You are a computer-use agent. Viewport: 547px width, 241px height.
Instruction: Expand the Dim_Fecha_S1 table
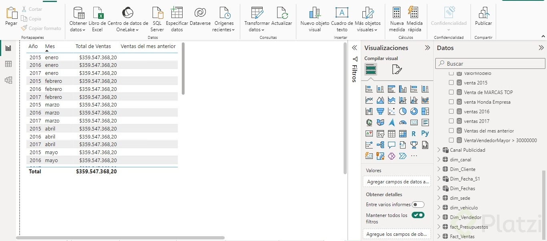click(x=439, y=179)
